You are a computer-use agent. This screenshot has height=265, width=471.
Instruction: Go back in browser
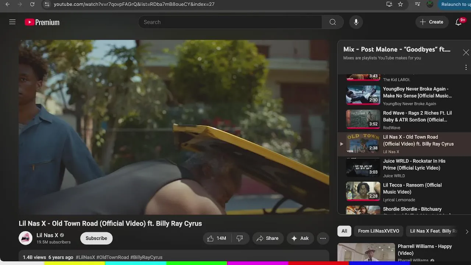point(7,4)
